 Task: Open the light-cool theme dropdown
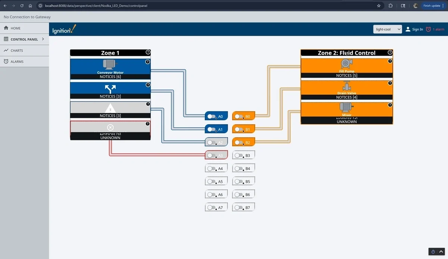[388, 29]
